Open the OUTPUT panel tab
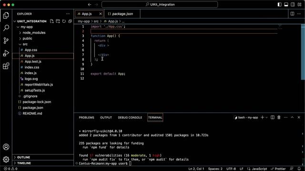This screenshot has width=305, height=171. [x=106, y=117]
